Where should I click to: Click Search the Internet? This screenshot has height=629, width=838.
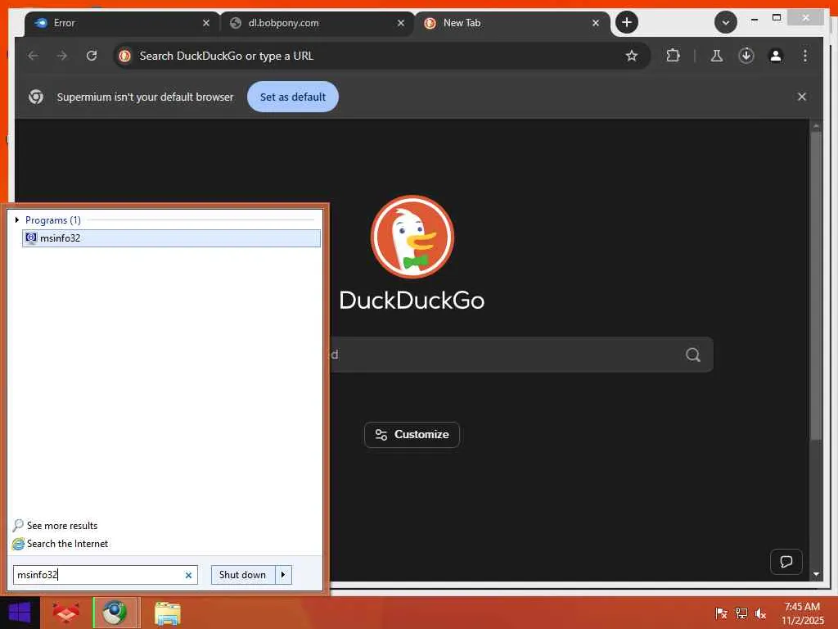(x=61, y=544)
